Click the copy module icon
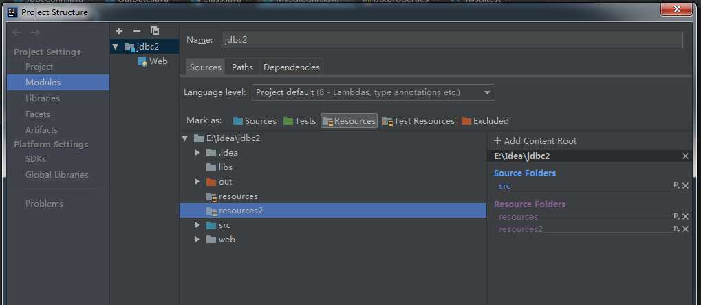 pos(155,31)
